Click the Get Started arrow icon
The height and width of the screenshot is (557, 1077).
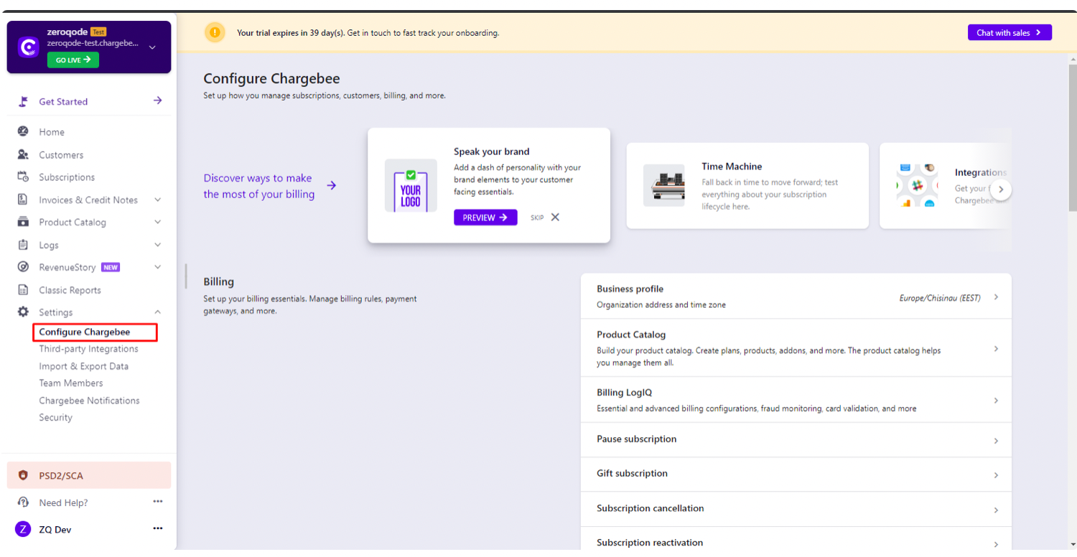point(157,100)
